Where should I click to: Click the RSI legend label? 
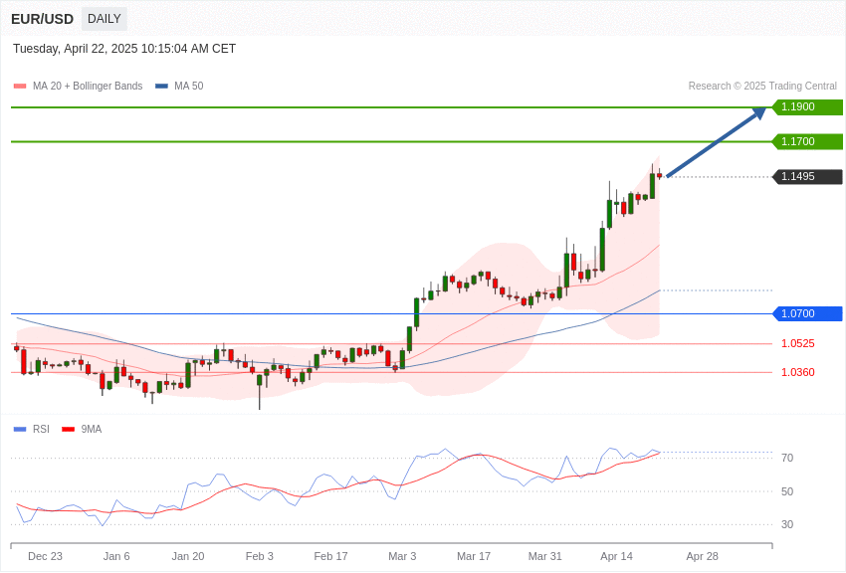pyautogui.click(x=41, y=429)
